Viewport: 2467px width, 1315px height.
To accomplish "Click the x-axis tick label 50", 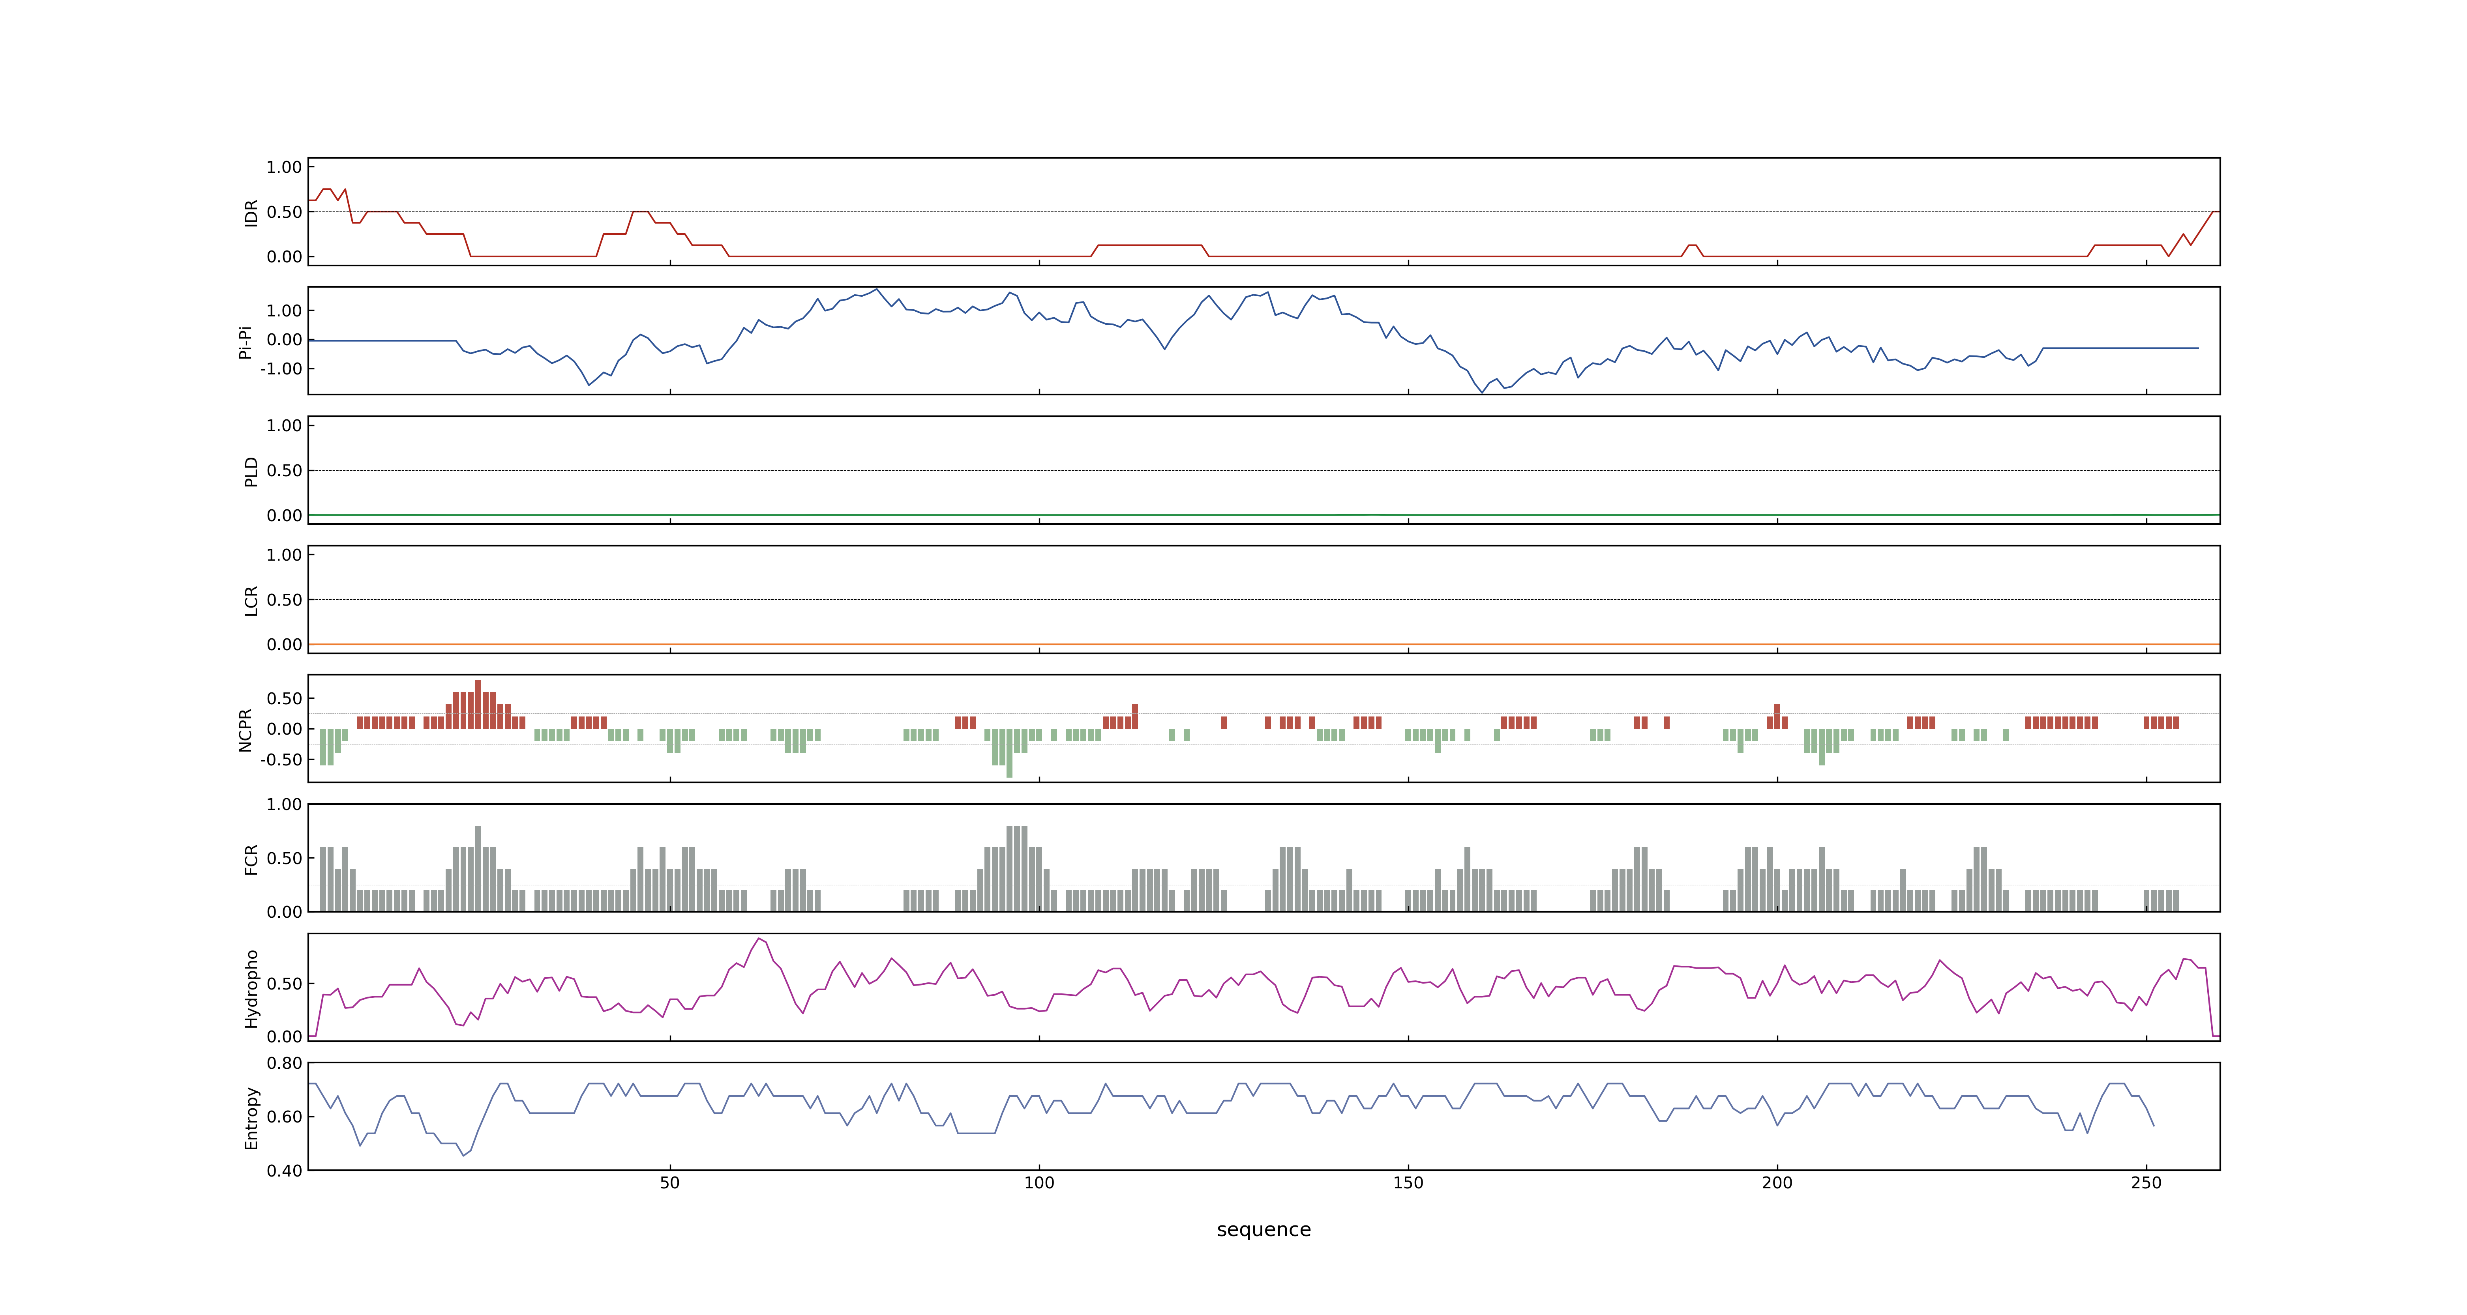I will click(669, 1183).
